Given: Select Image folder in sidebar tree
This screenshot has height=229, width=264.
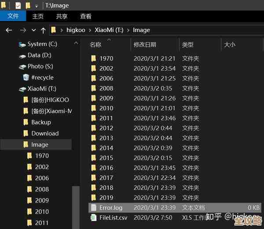Looking at the screenshot, I should [x=36, y=145].
